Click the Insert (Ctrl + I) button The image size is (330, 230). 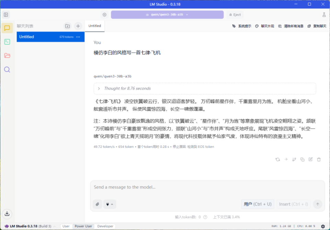(x=293, y=204)
